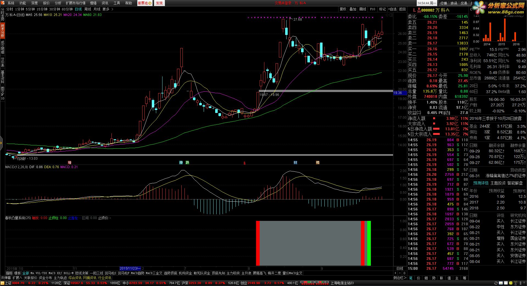Collapse the 侧边栏> sidebar
The width and height of the screenshot is (527, 286).
(400, 278)
